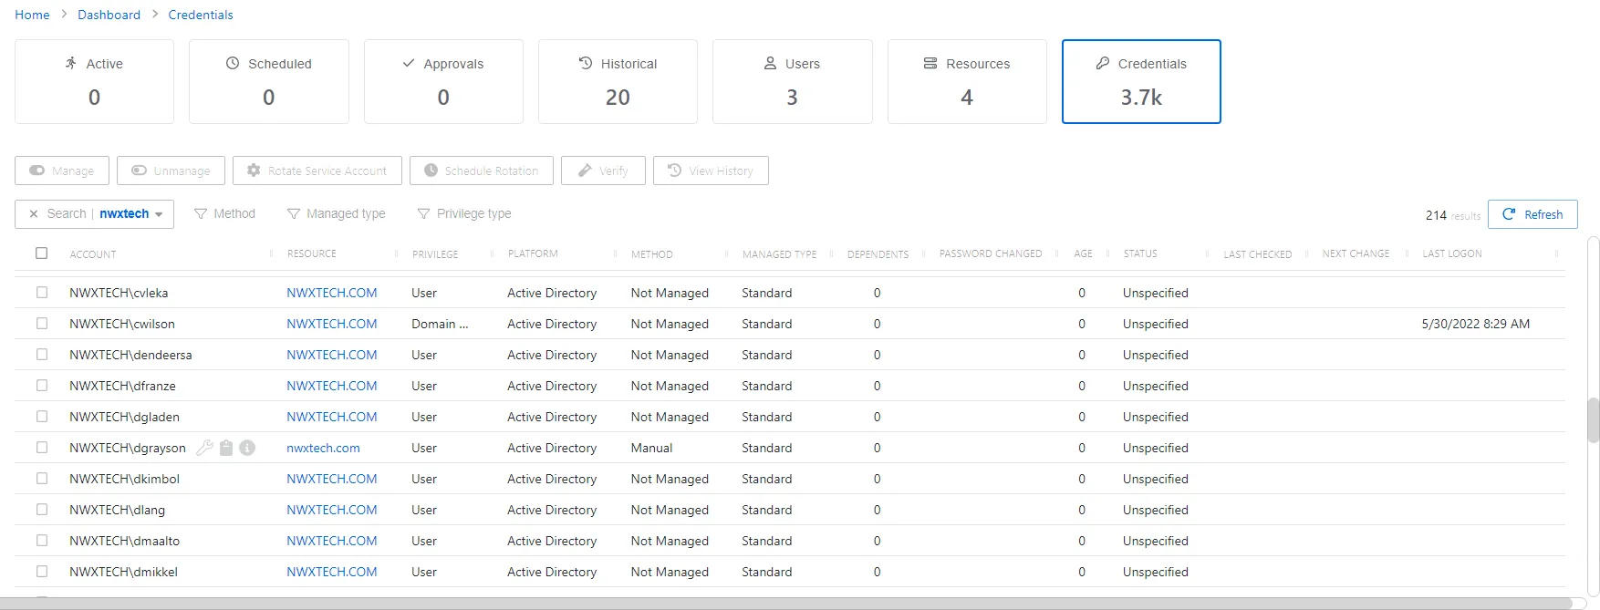Sort by PASSWORD CHANGED column header
The width and height of the screenshot is (1600, 610).
pos(991,253)
